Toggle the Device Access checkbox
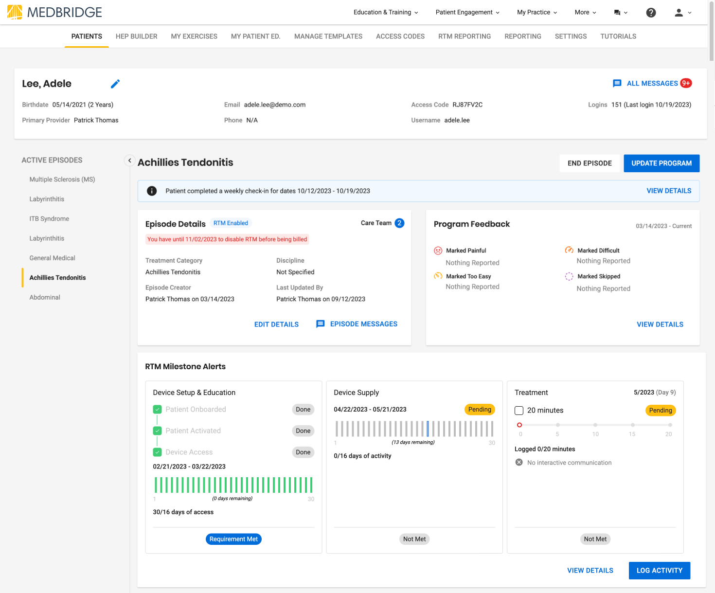The height and width of the screenshot is (593, 715). [x=157, y=452]
